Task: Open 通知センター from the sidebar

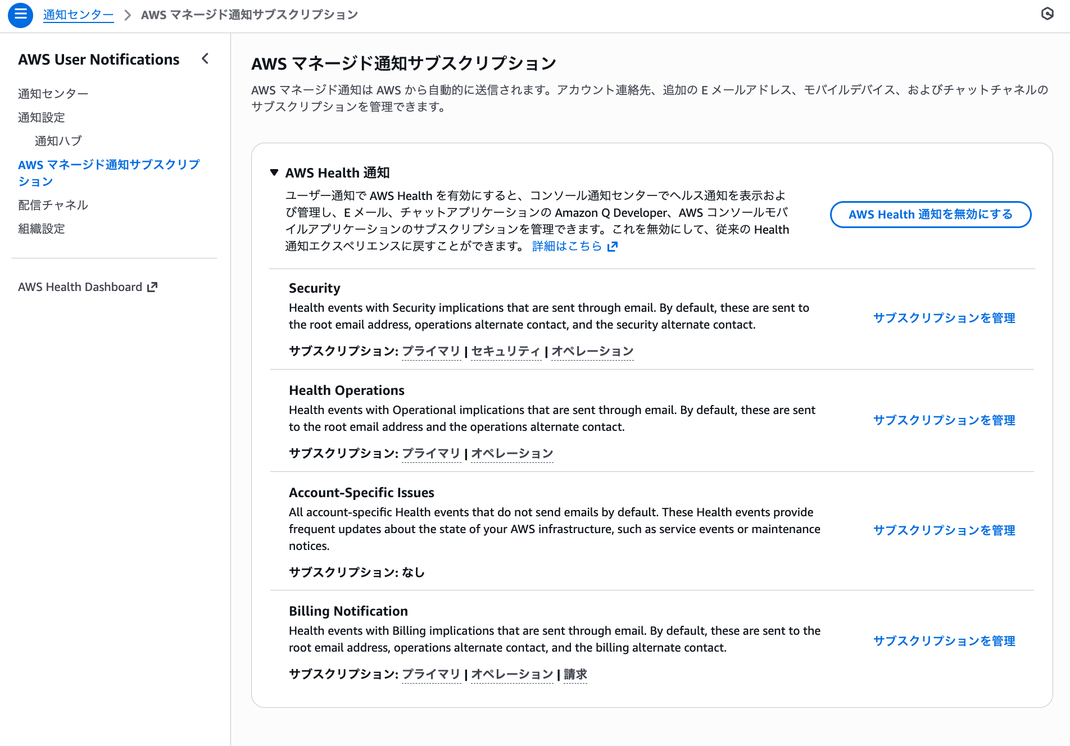Action: click(x=53, y=93)
